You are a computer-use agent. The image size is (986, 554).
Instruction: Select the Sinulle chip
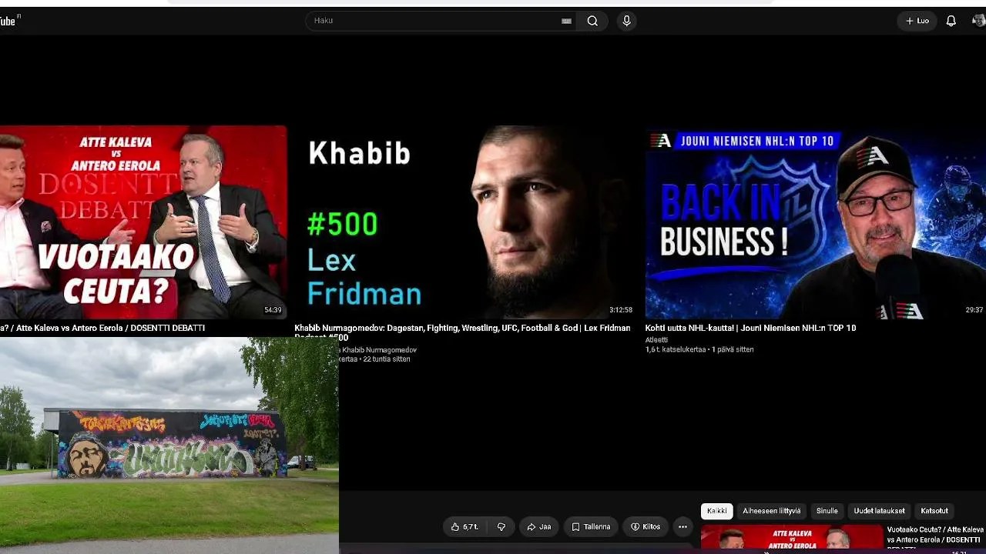click(827, 511)
